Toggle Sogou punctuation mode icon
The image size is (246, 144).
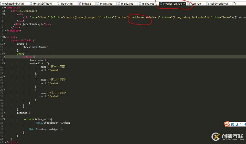coord(241,124)
